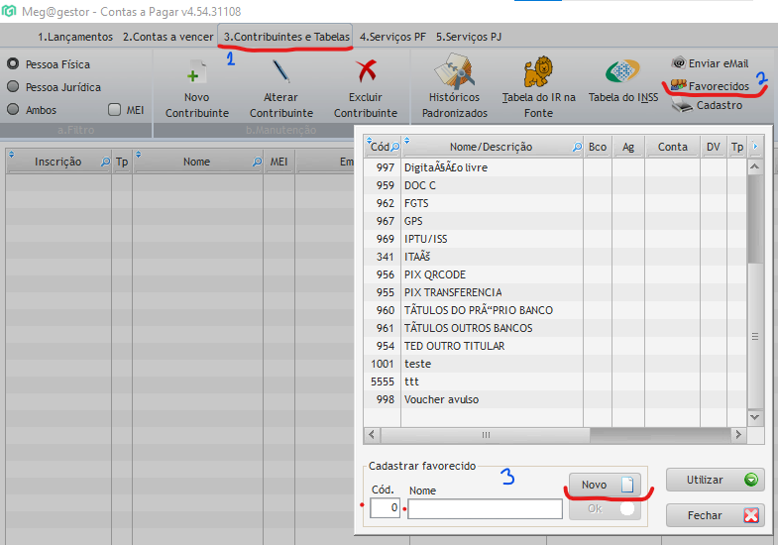Select the Ambos radio button
This screenshot has width=778, height=545.
point(13,110)
